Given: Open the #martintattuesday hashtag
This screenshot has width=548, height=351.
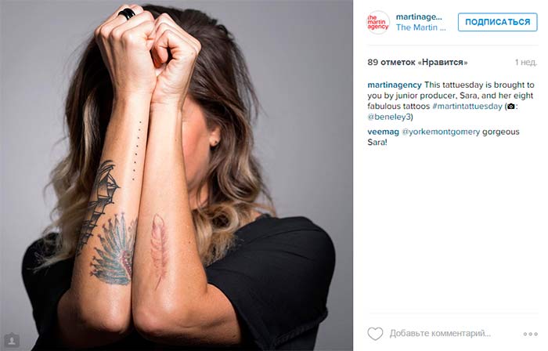Looking at the screenshot, I should click(x=467, y=107).
